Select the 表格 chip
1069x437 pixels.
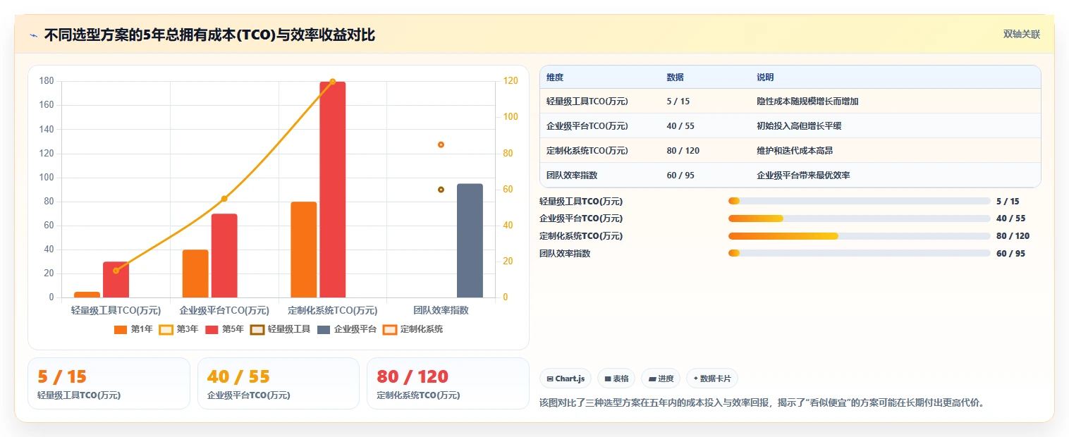click(x=616, y=378)
